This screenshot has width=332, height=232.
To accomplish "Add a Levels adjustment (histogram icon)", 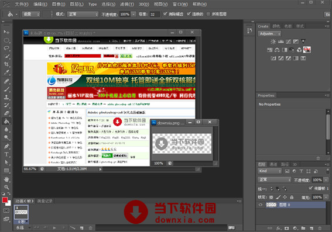I will coord(280,41).
